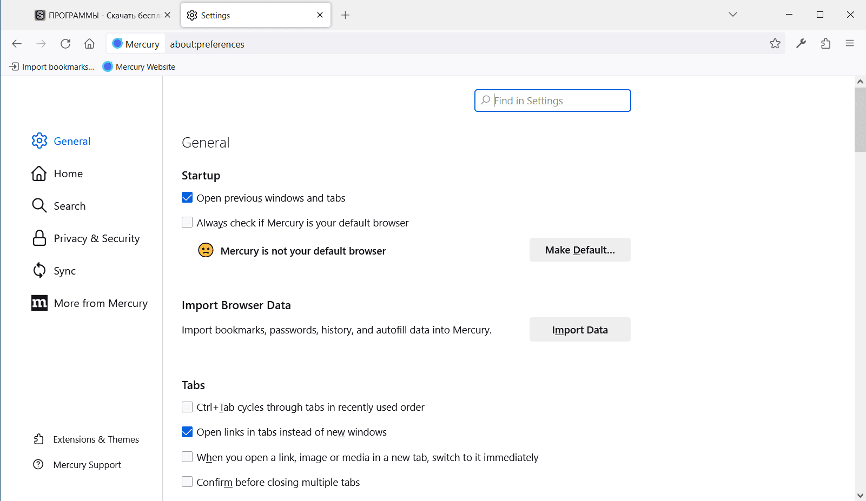
Task: Click the reload page icon
Action: coord(65,44)
